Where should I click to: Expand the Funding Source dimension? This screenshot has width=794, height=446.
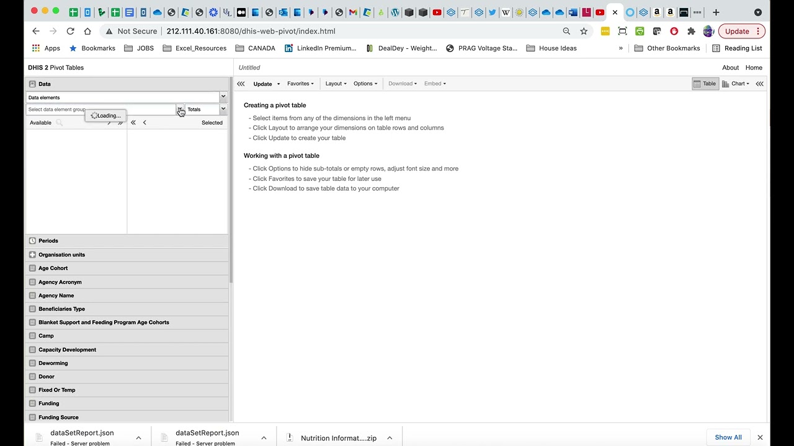click(x=127, y=417)
